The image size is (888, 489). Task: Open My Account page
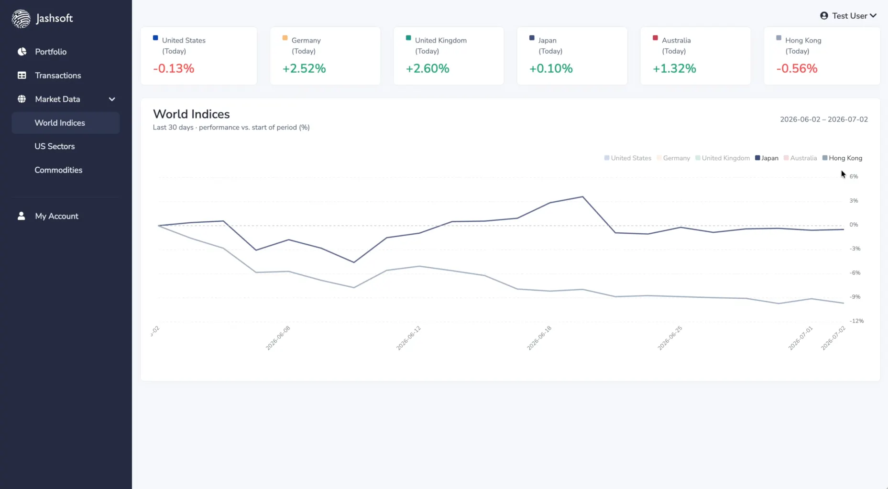(56, 216)
